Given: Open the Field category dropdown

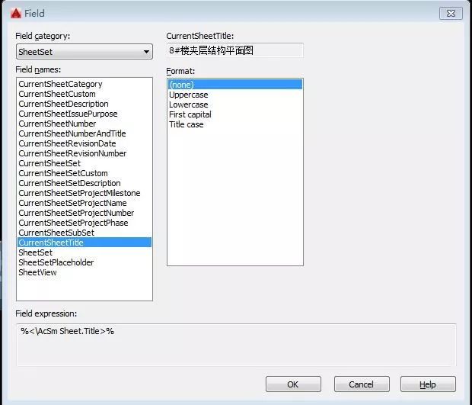Looking at the screenshot, I should pyautogui.click(x=85, y=52).
